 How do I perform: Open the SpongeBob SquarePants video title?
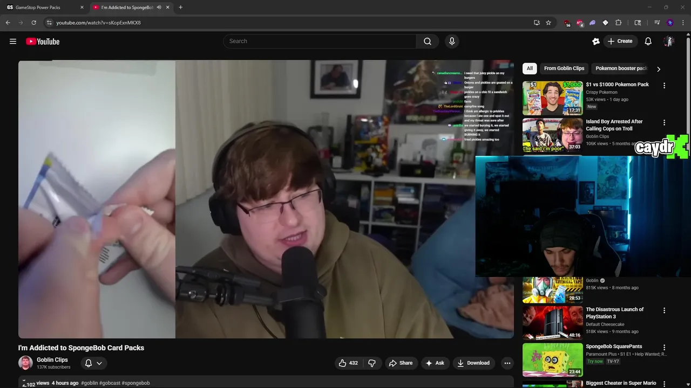[614, 347]
